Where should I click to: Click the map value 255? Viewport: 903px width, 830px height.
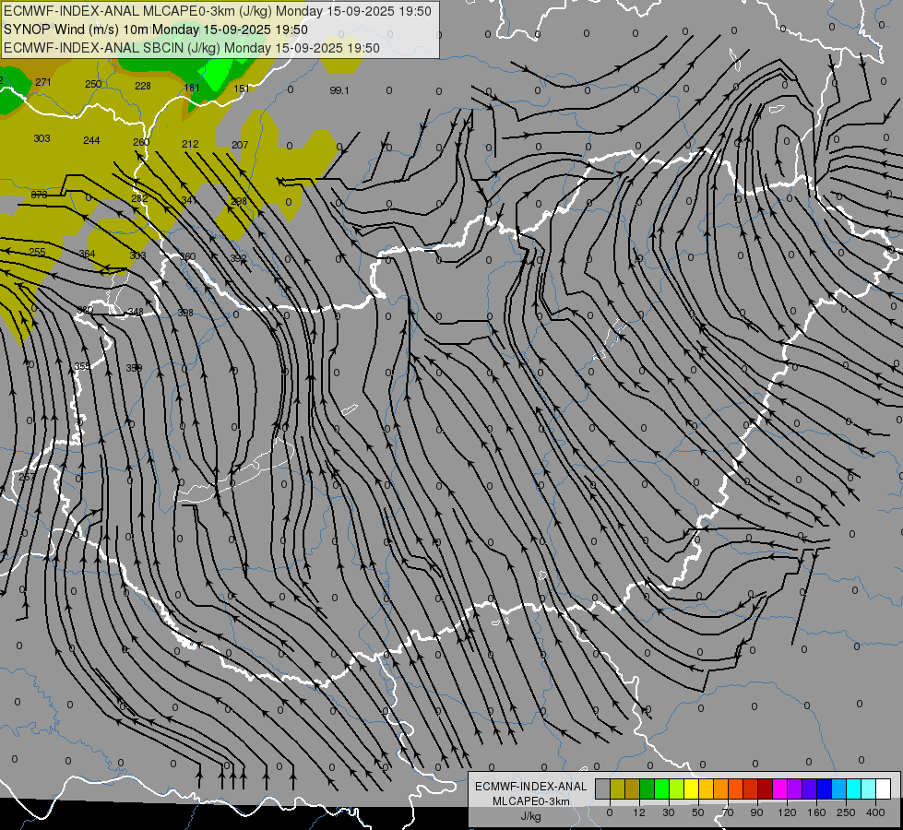(x=38, y=252)
